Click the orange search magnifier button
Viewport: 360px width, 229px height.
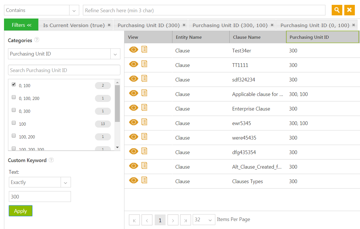[337, 10]
